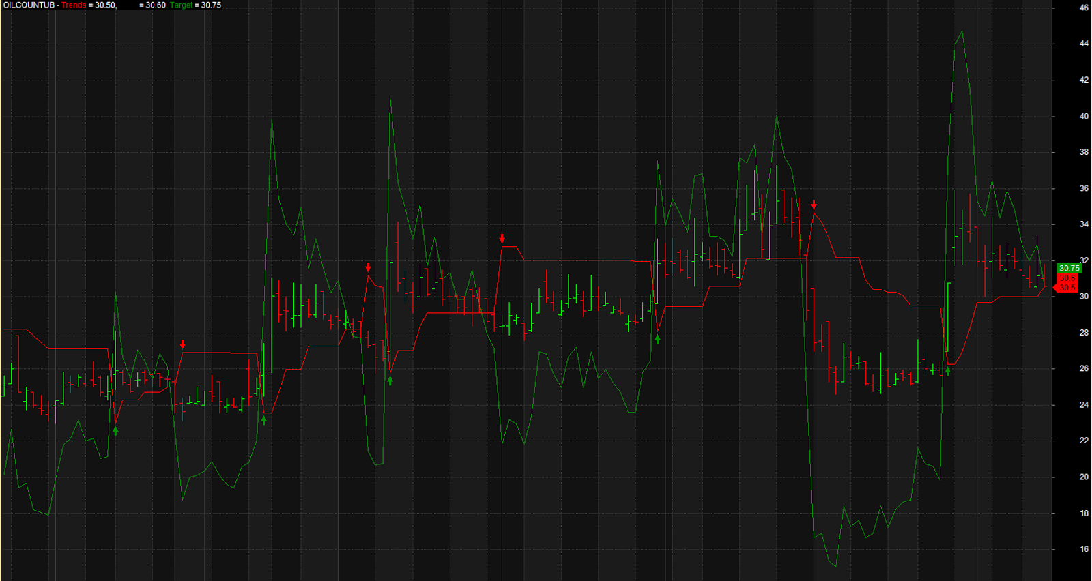
Task: Click the 40 price axis label
Action: [1084, 116]
